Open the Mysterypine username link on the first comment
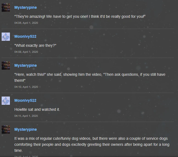The image size is (178, 157). 26,7
